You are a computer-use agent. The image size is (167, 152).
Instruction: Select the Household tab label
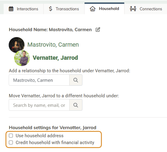(x=109, y=9)
